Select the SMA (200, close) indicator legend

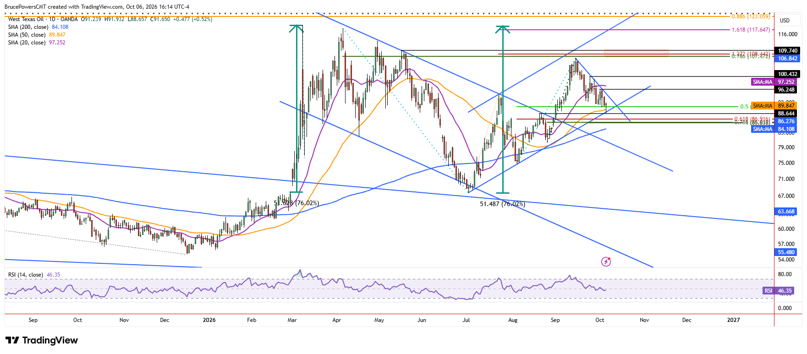38,27
